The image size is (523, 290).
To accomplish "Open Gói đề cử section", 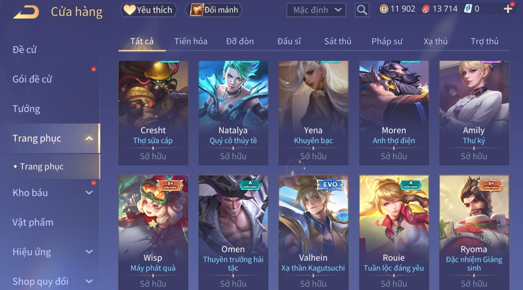I will (x=32, y=79).
